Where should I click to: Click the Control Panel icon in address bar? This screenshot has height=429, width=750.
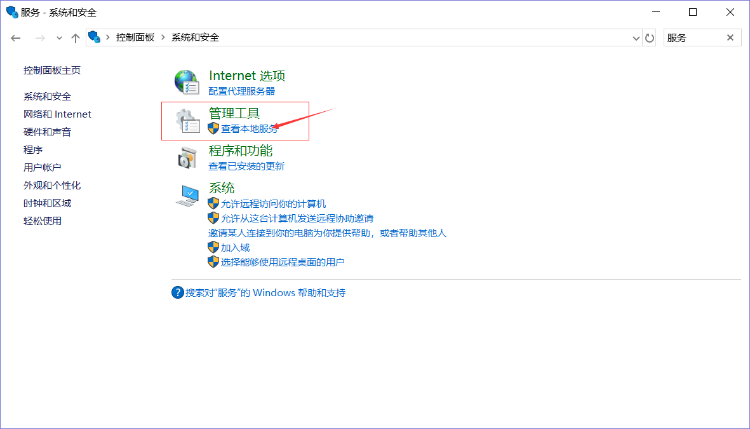(95, 37)
